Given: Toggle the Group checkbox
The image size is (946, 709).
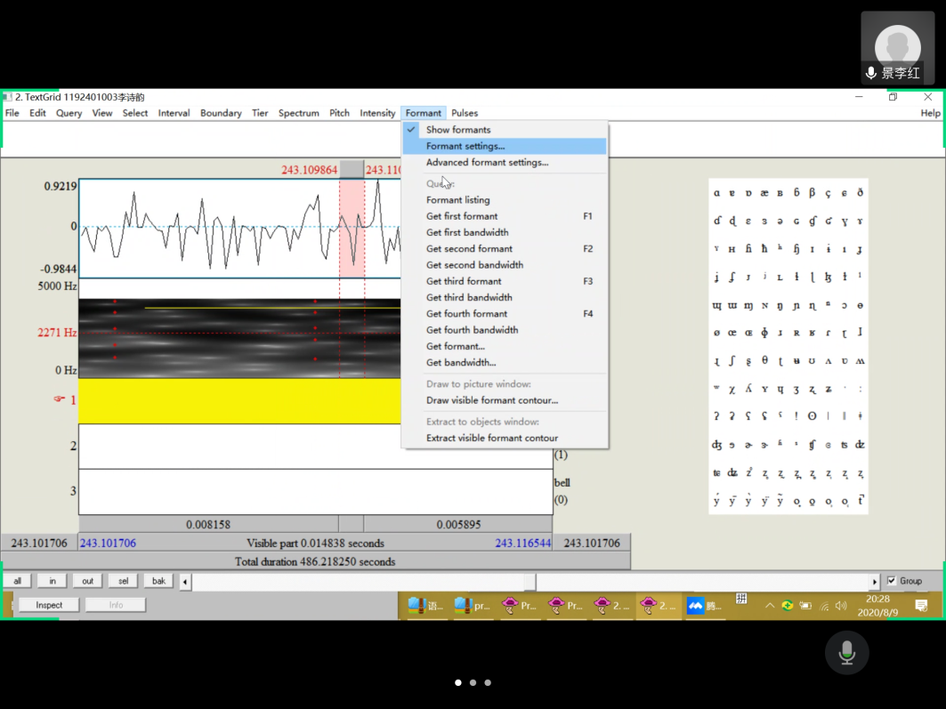Looking at the screenshot, I should coord(892,581).
